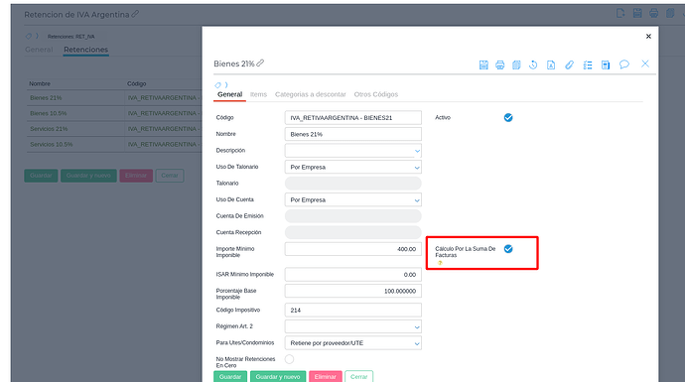Click the tag icon beside the Retenciones breadcrumb in the background window
Viewport: 685px width, 382px height.
click(x=29, y=37)
